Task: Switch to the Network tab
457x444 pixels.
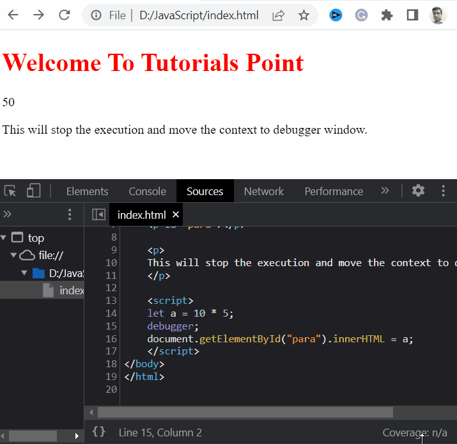Action: pyautogui.click(x=263, y=191)
